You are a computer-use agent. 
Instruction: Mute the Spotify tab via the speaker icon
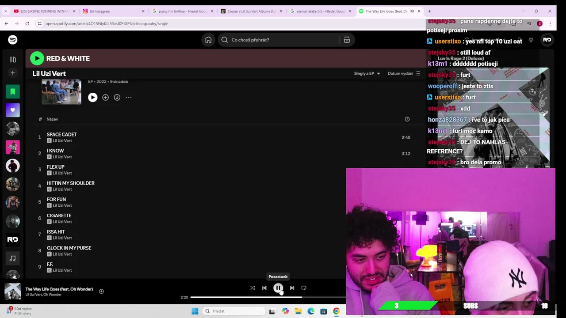[x=412, y=11]
